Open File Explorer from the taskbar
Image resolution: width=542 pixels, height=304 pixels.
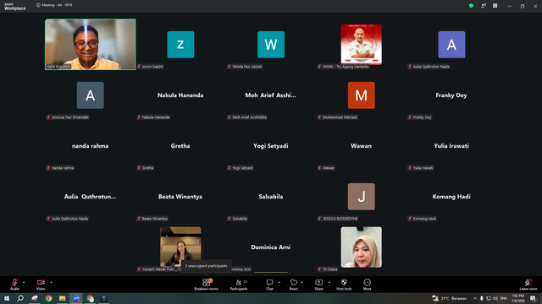click(62, 298)
